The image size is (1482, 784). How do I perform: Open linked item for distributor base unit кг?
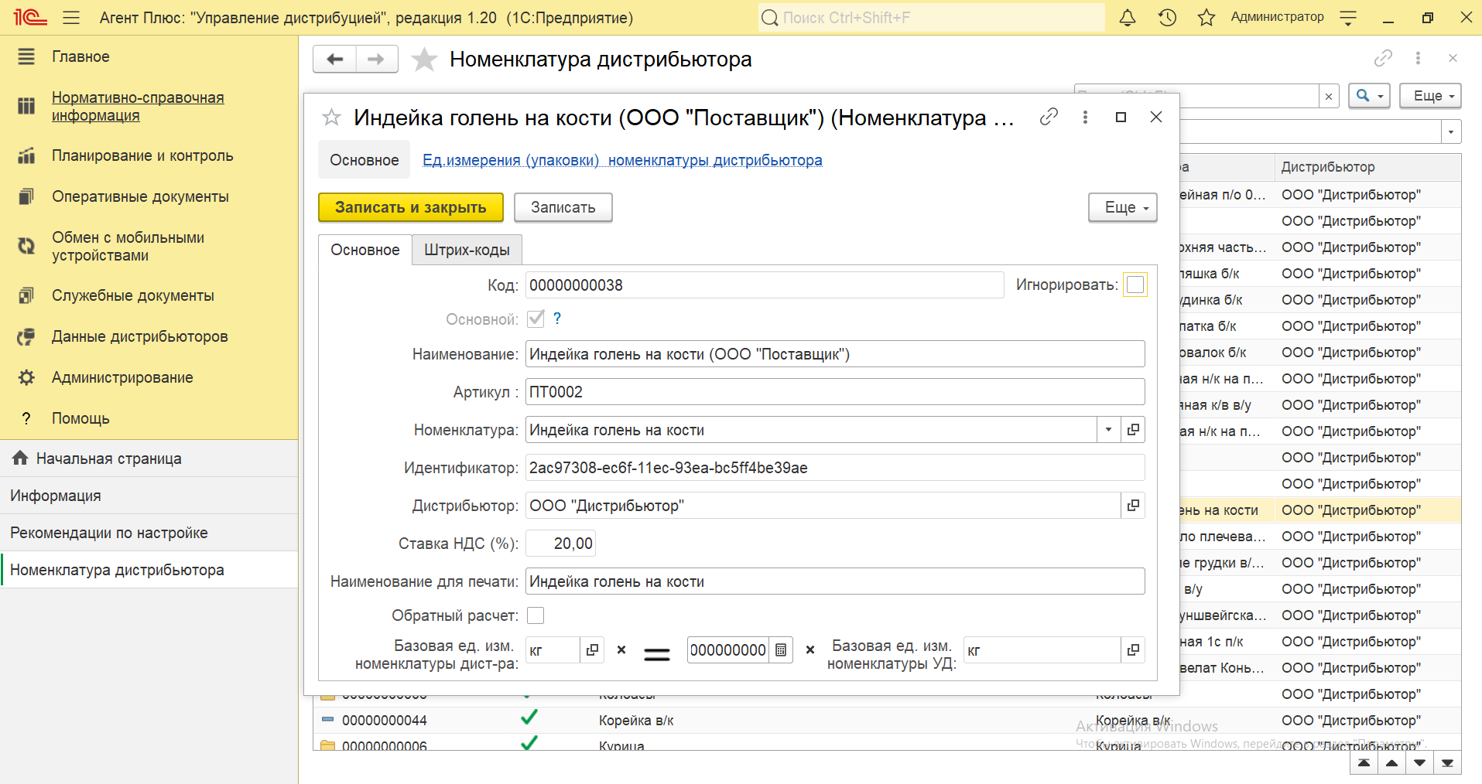coord(592,650)
